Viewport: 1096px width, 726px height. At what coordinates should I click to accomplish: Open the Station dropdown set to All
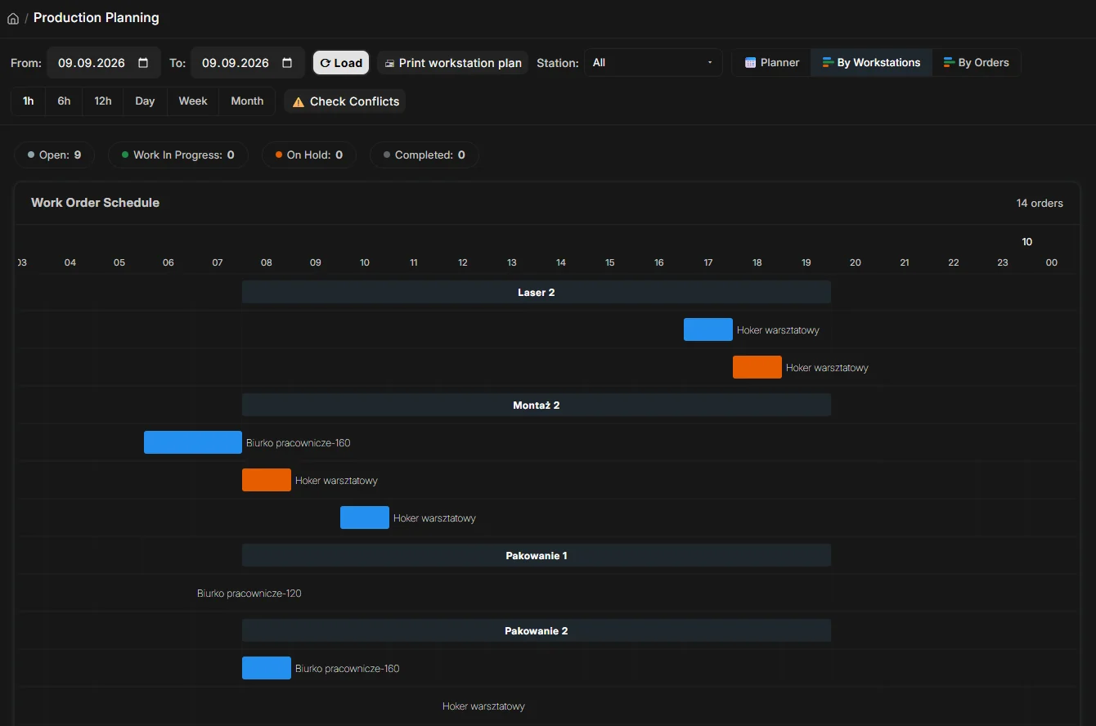[653, 63]
